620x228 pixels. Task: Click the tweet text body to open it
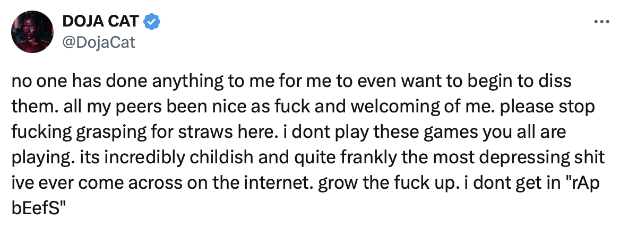point(308,144)
